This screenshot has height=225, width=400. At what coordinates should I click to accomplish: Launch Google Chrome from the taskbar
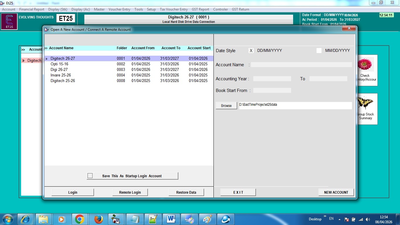(x=79, y=219)
